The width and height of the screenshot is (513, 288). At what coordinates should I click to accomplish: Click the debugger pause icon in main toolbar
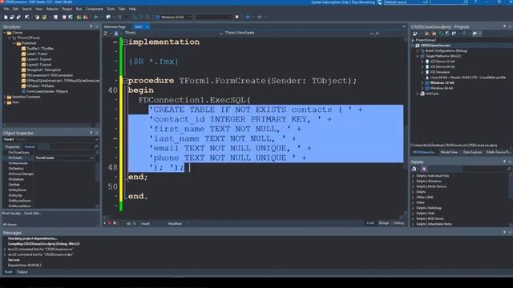click(x=119, y=17)
